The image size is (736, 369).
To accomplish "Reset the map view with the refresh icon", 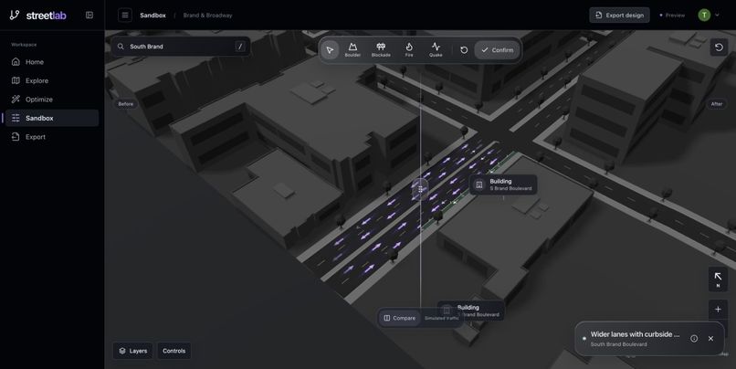I will coord(719,47).
